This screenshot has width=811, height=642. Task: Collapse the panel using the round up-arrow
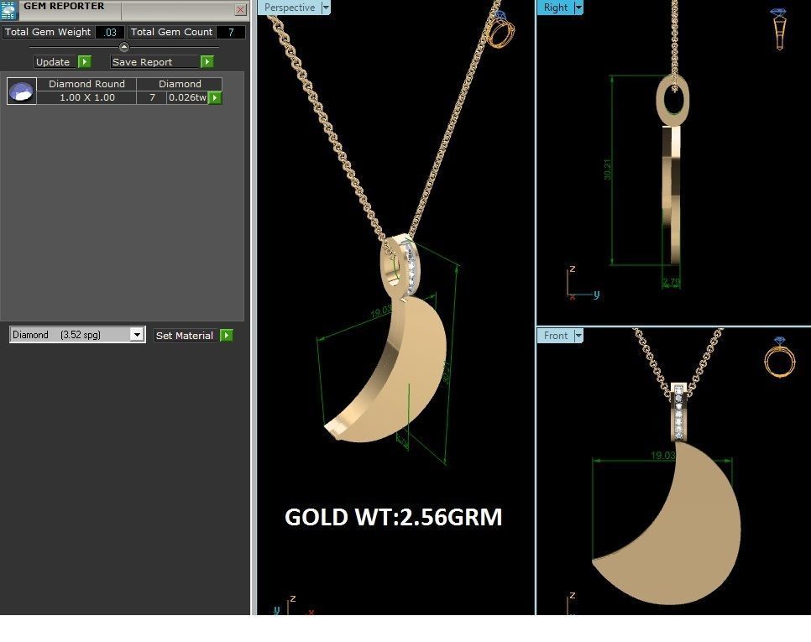124,47
